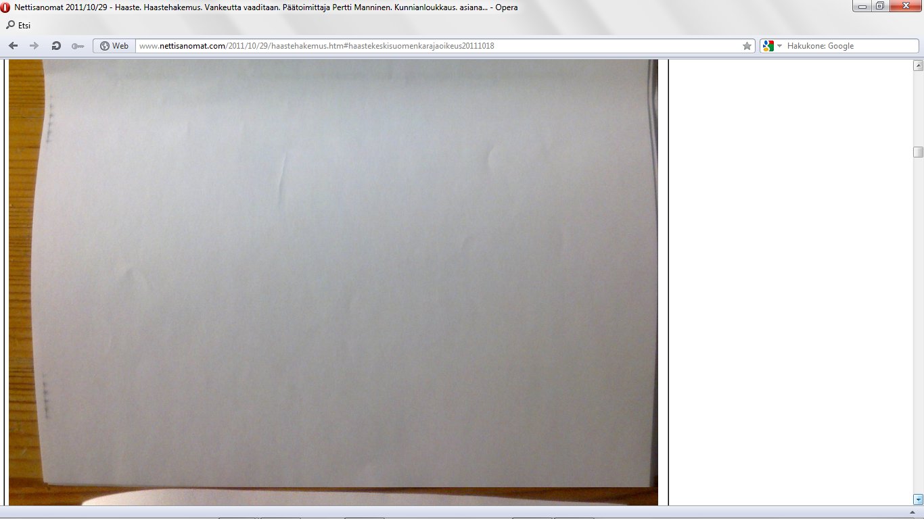Minimize the Opera window
Viewport: 924px width, 519px height.
tap(862, 6)
